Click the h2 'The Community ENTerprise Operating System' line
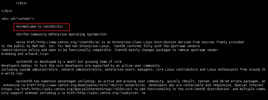 click(61, 34)
